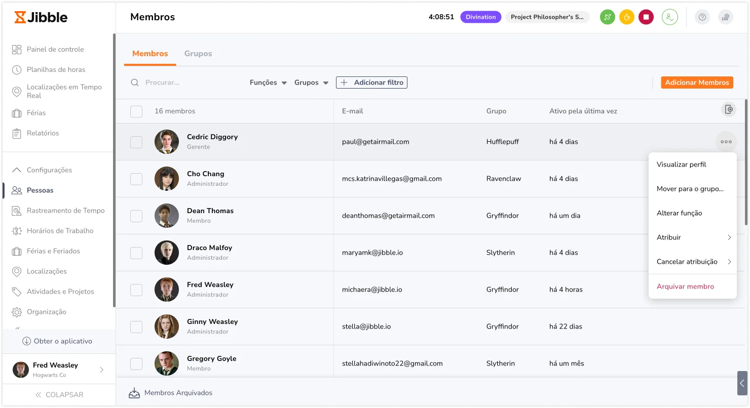The image size is (750, 408).
Task: Click green outlined person status icon
Action: coord(669,17)
